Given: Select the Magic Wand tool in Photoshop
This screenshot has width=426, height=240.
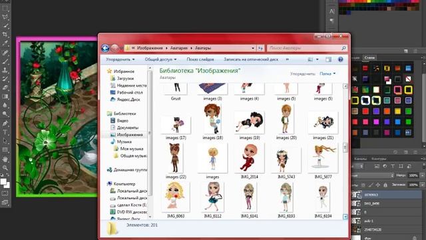Looking at the screenshot, I should [5, 25].
